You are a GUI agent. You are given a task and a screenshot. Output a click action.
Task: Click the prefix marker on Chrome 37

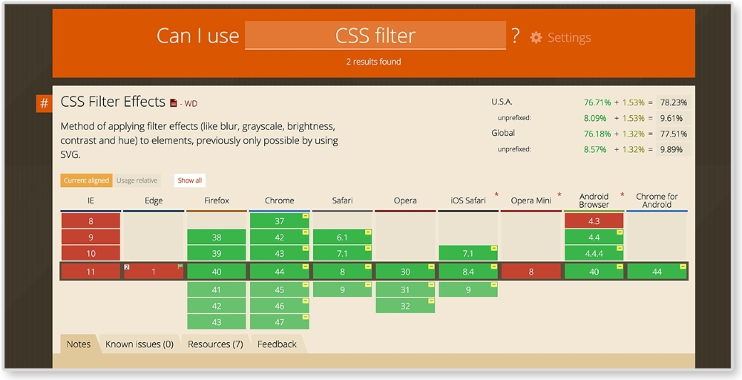[305, 216]
